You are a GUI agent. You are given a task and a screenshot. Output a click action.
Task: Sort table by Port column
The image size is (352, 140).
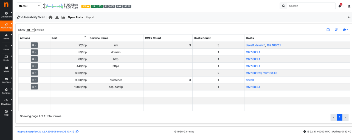click(x=69, y=38)
